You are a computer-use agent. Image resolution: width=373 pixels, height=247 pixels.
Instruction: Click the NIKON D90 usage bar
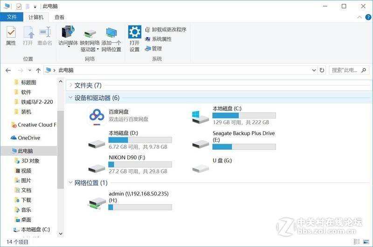[x=140, y=164]
